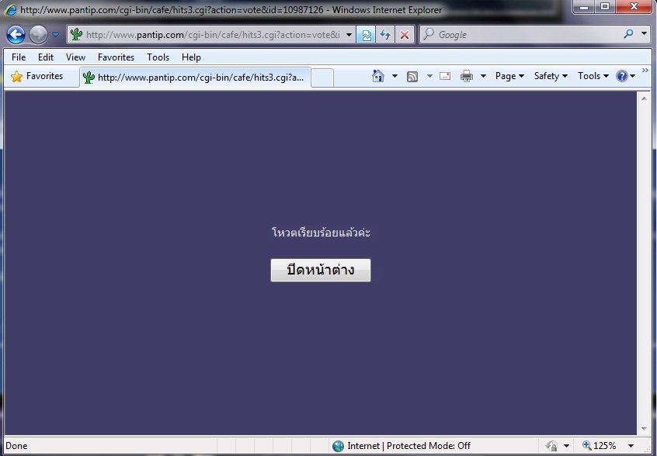This screenshot has width=657, height=456.
Task: Toggle the Compatibility View icon
Action: 366,35
